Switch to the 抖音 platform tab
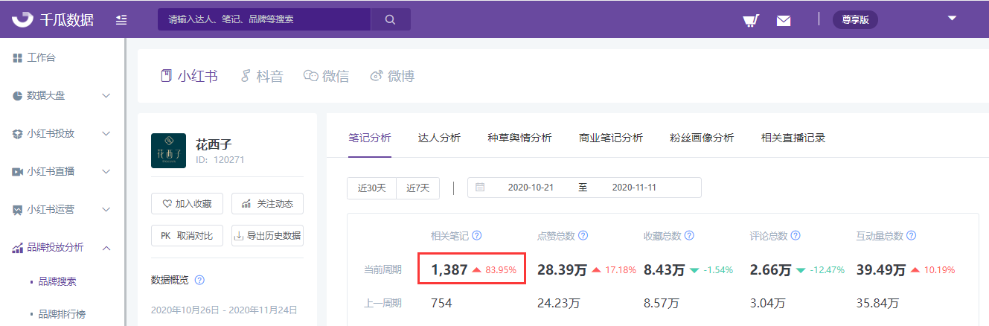This screenshot has height=326, width=989. point(262,76)
